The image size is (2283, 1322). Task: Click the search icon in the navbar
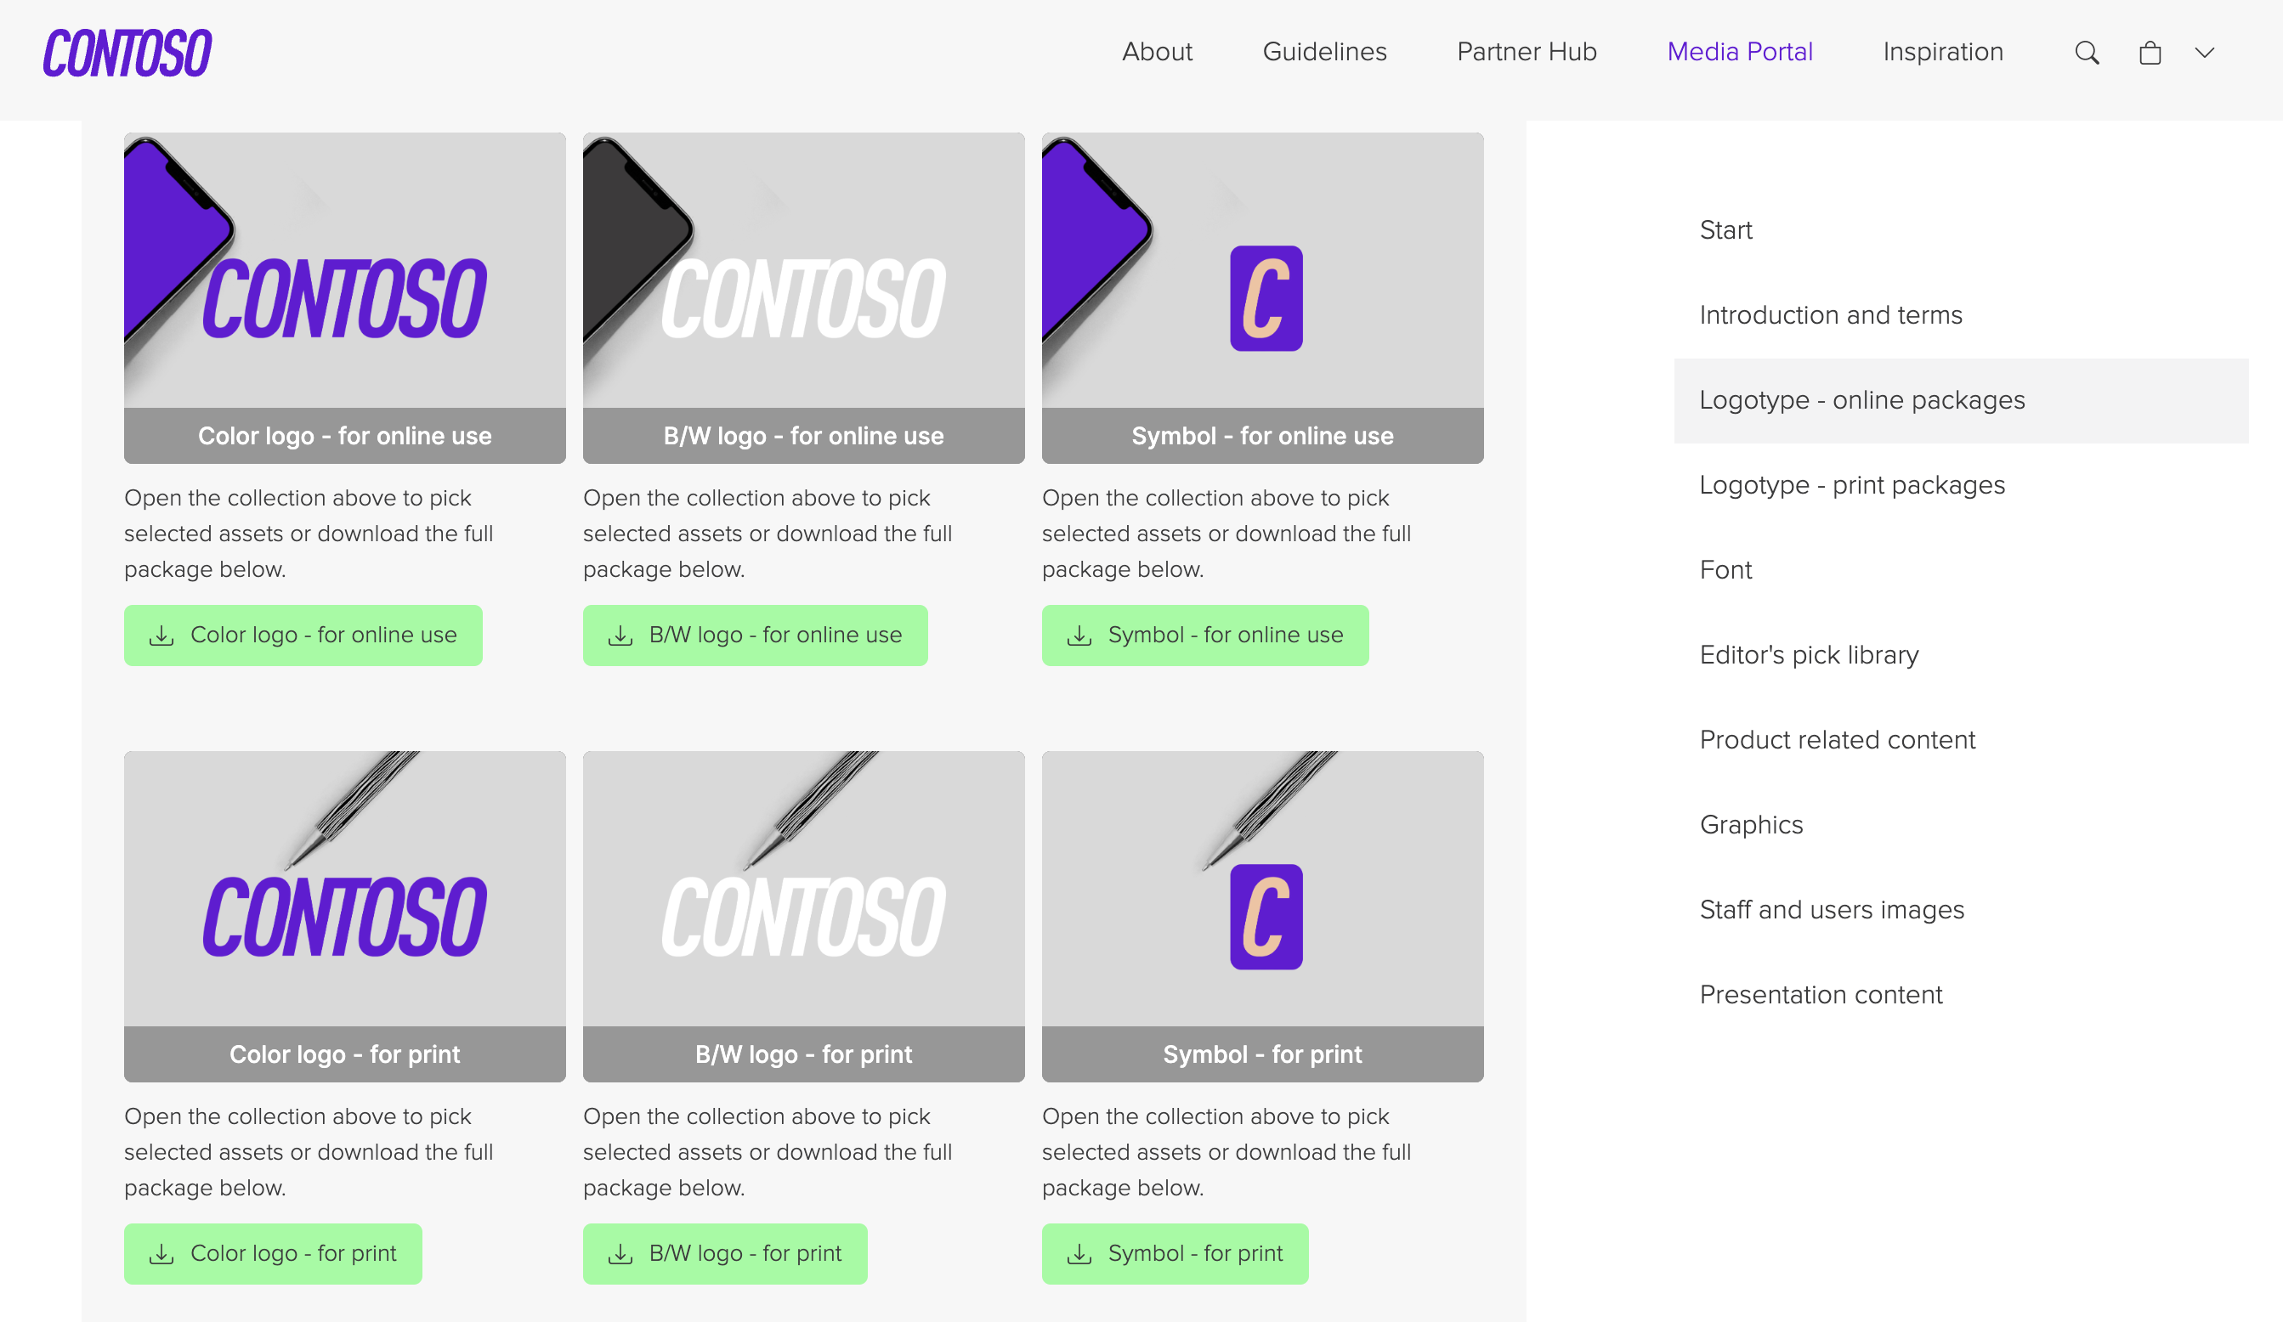coord(2086,52)
